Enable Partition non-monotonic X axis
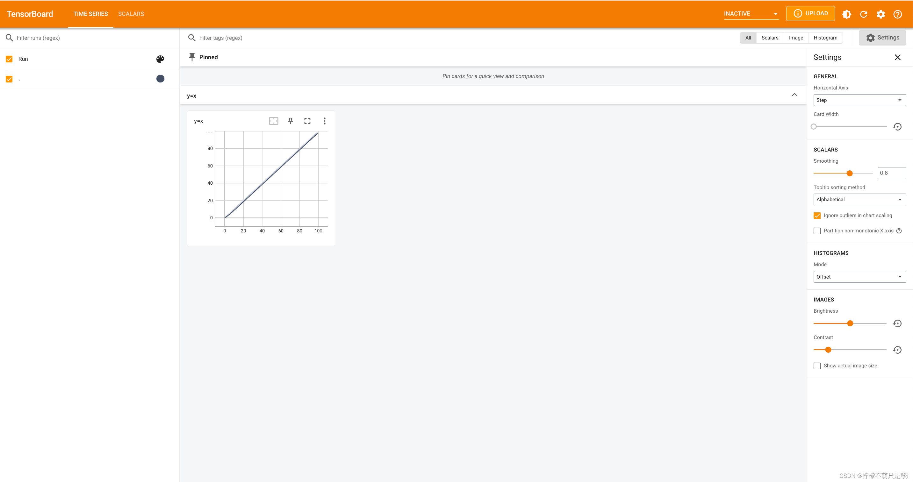The width and height of the screenshot is (913, 482). [817, 231]
